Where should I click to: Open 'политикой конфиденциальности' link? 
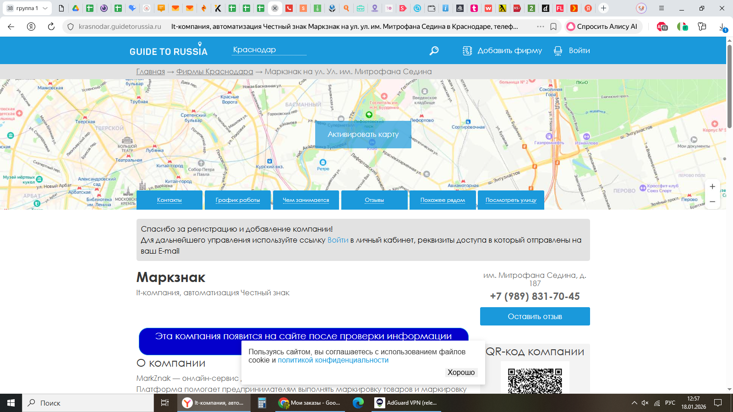pyautogui.click(x=333, y=360)
